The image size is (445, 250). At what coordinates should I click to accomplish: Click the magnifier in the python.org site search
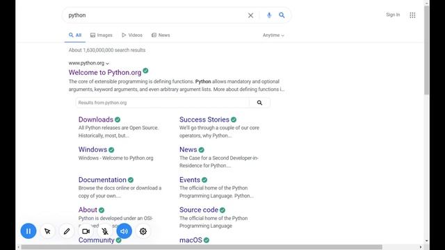pyautogui.click(x=259, y=103)
